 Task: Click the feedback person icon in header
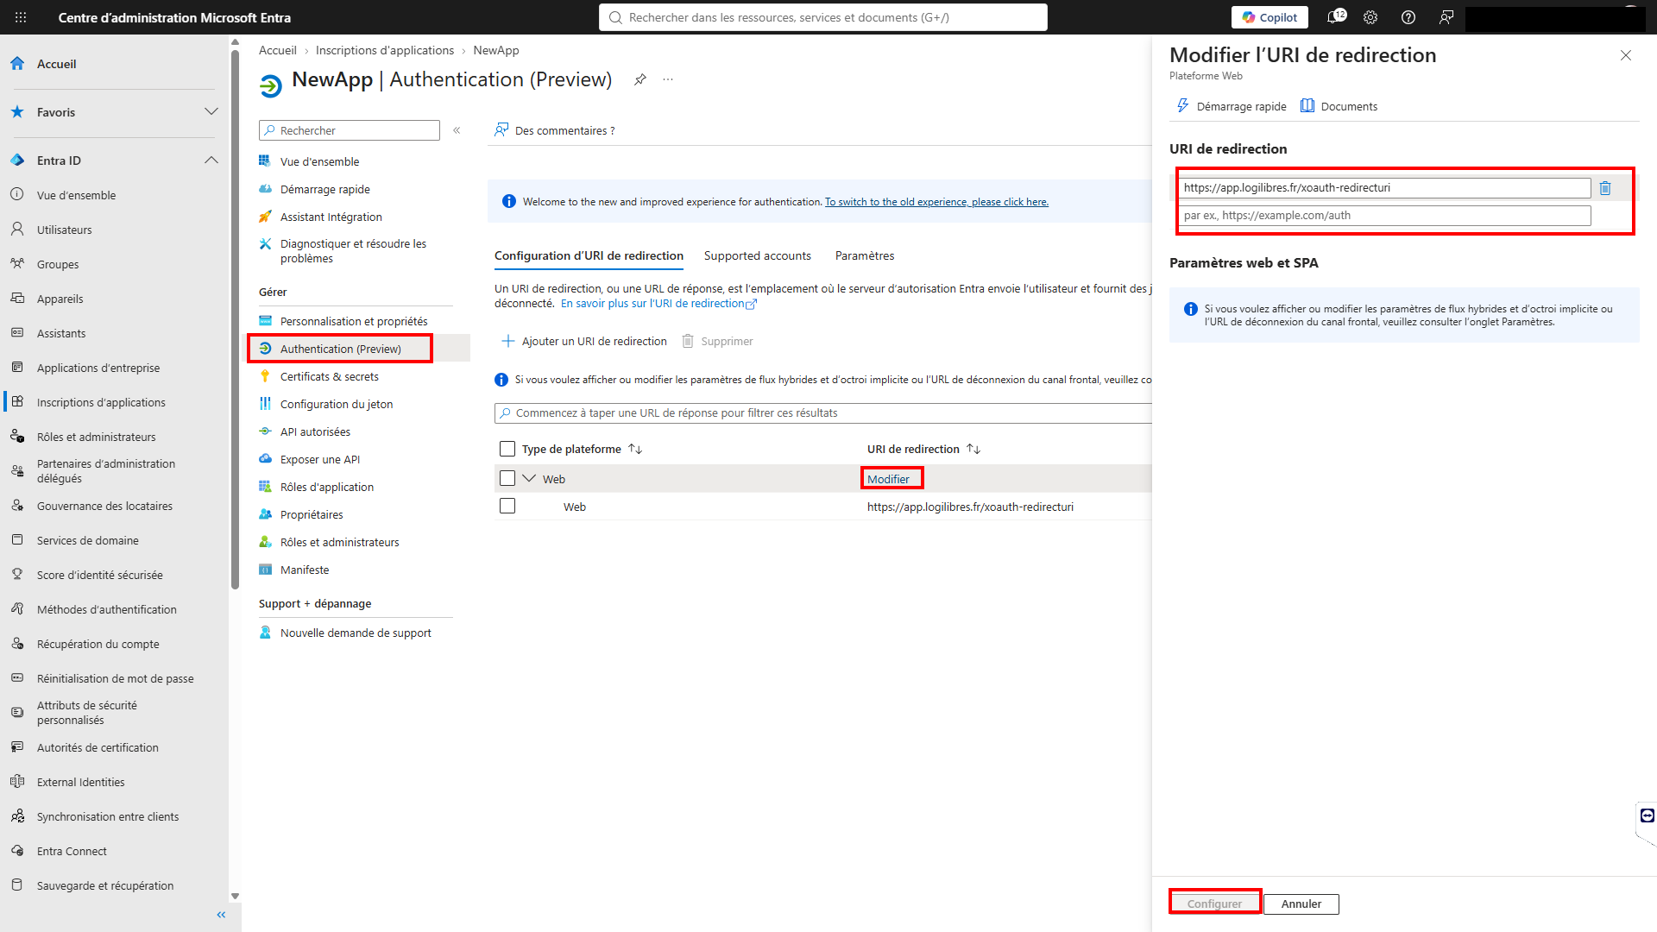1446,17
